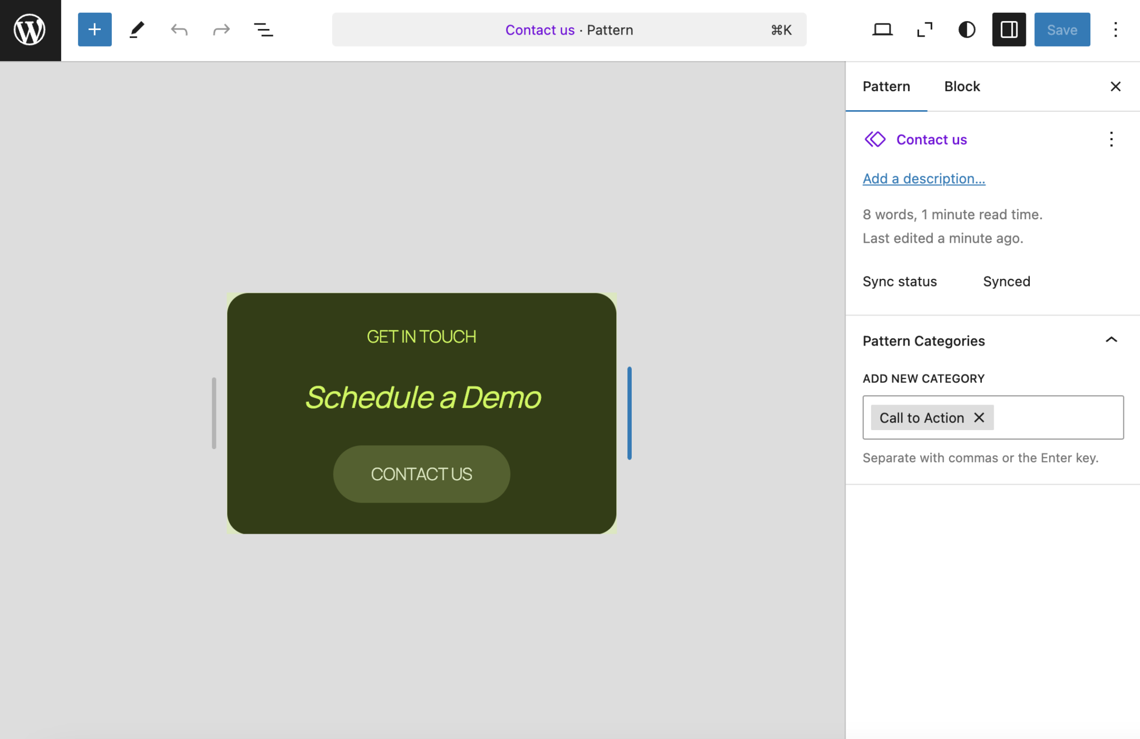Screen dimensions: 1140x739
Task: Click the zoom-out editing icon
Action: pos(924,29)
